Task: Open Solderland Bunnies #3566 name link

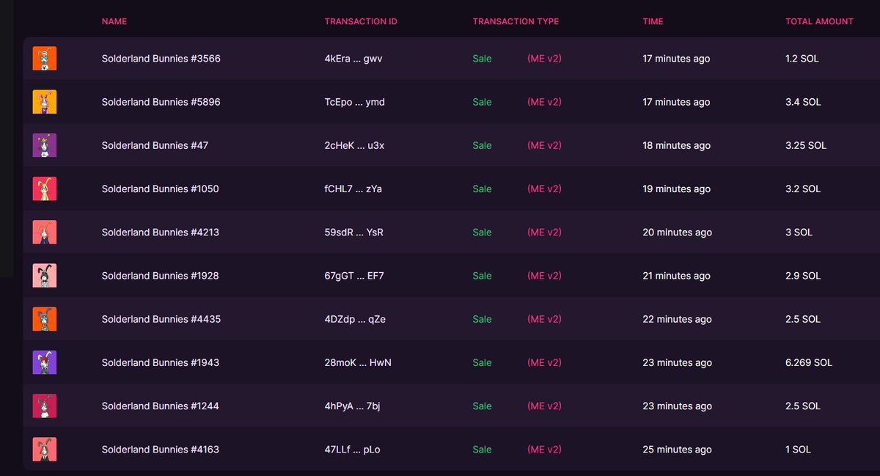Action: pyautogui.click(x=161, y=59)
